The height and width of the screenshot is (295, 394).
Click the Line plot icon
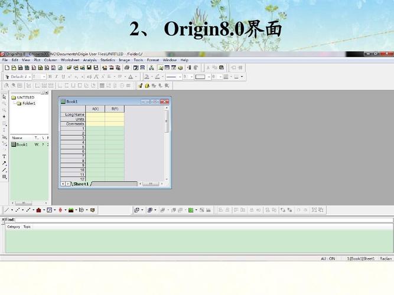tap(6, 210)
